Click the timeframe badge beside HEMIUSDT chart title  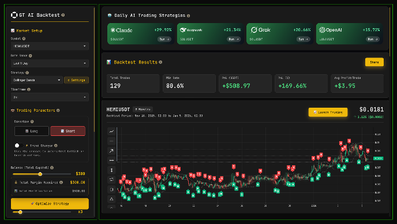pyautogui.click(x=143, y=109)
